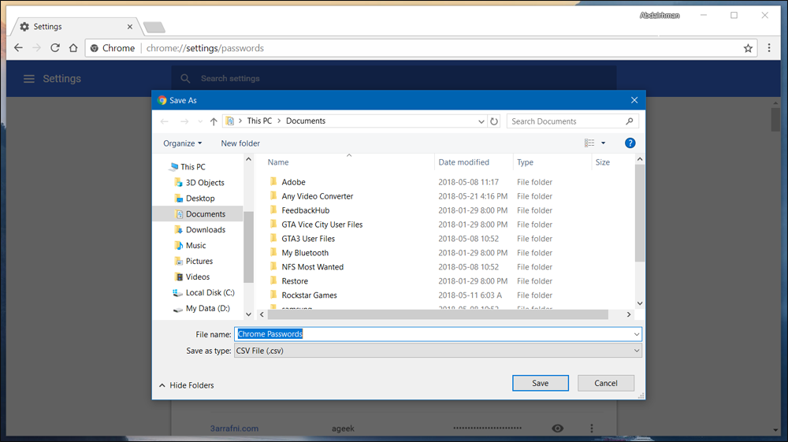Open the view options dropdown arrow

click(x=603, y=143)
